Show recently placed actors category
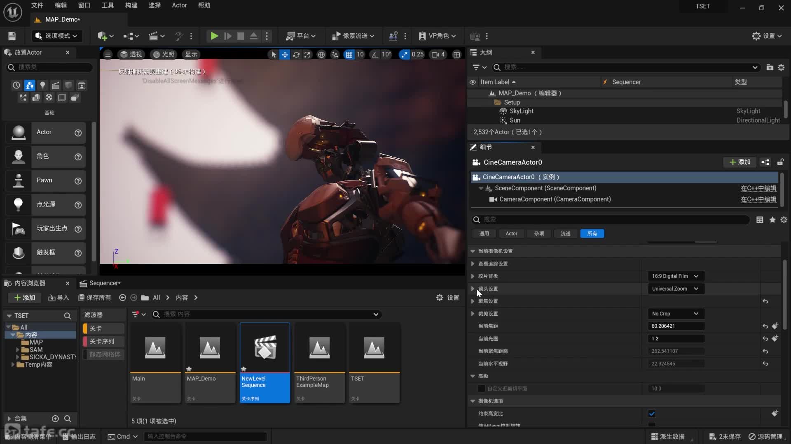This screenshot has width=791, height=444. (16, 86)
